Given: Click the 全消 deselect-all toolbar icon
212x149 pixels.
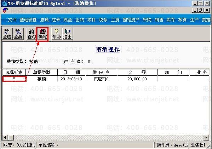Looking at the screenshot, I should (x=18, y=34).
